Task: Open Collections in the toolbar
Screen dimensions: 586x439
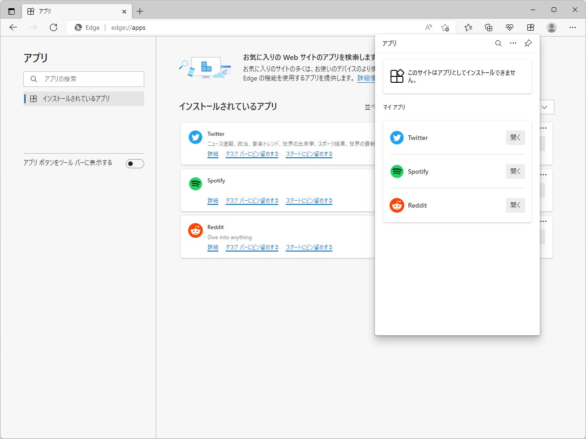Action: (488, 27)
